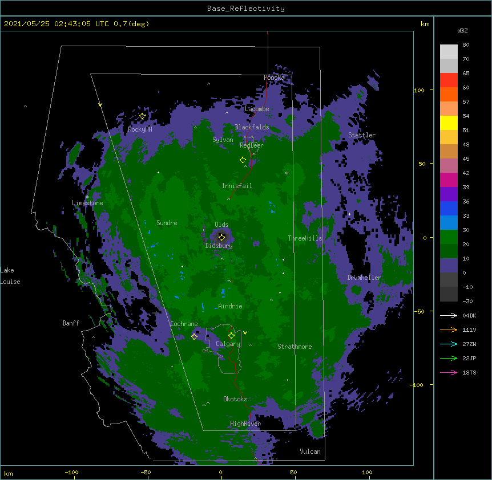Click the purple-blue color swatch at 10 dBZ
This screenshot has width=492, height=480.
449,266
